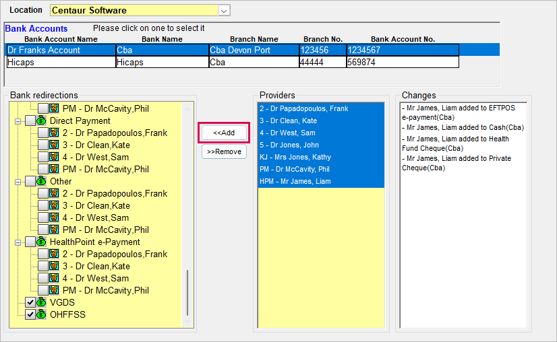Select provider PM - Dr McCavity, Phil
The width and height of the screenshot is (557, 342).
321,169
